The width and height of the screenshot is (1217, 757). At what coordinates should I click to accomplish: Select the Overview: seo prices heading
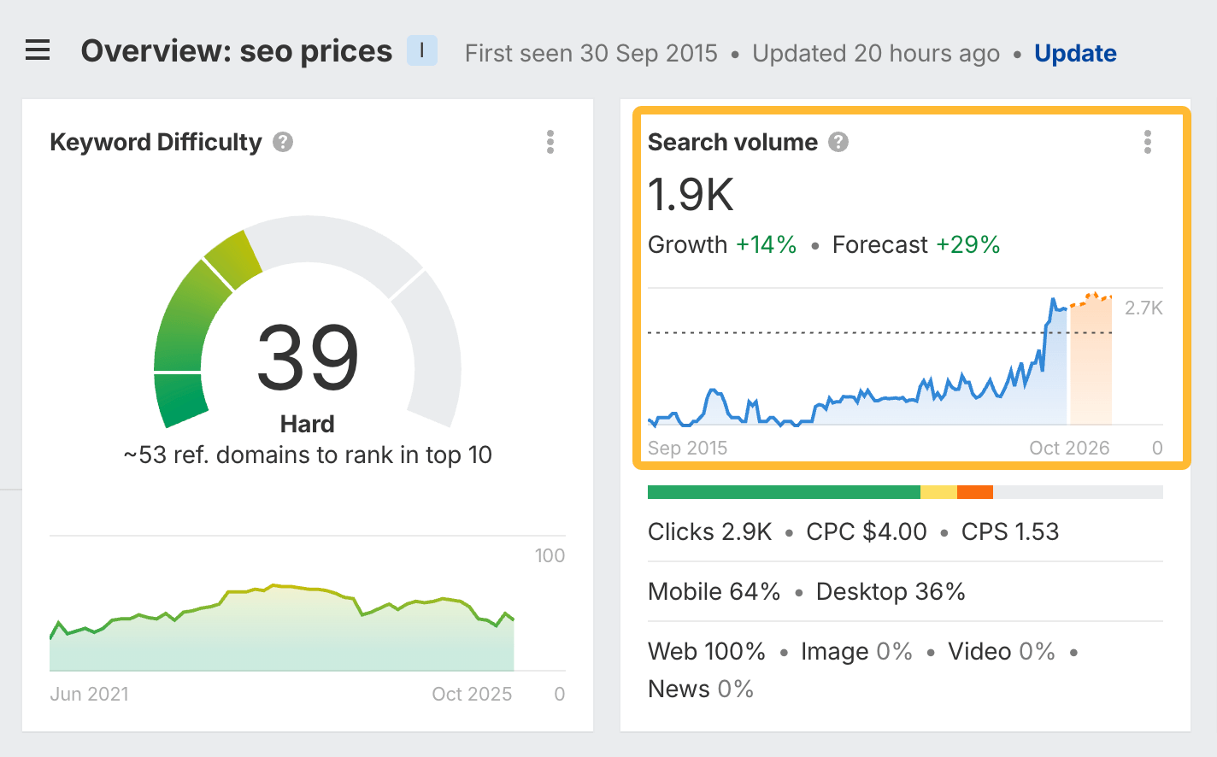237,50
